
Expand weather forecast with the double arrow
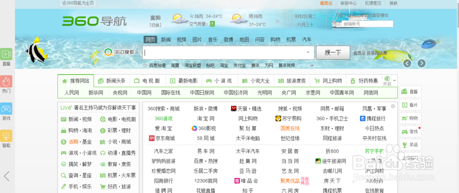tap(278, 22)
